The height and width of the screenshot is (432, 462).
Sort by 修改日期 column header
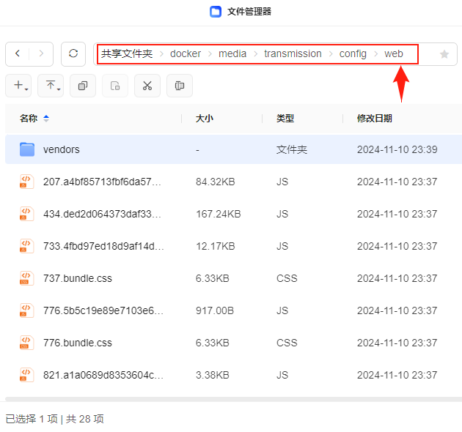point(374,119)
